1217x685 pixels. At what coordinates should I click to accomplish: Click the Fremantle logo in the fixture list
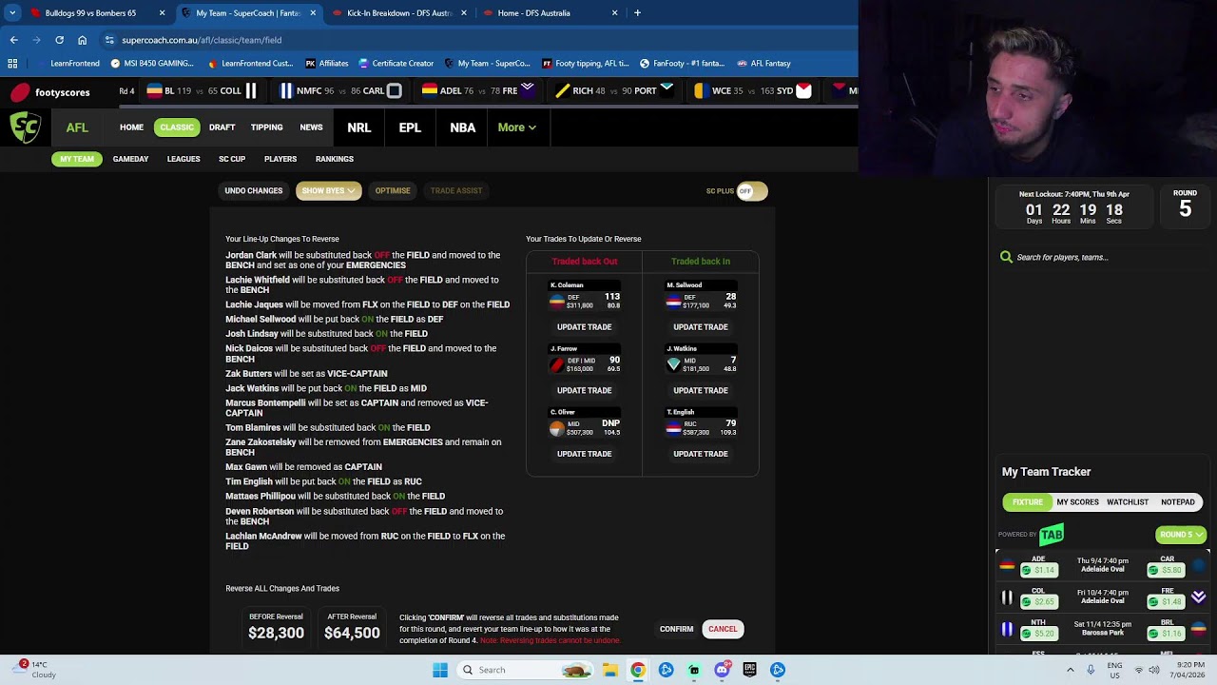(1198, 597)
